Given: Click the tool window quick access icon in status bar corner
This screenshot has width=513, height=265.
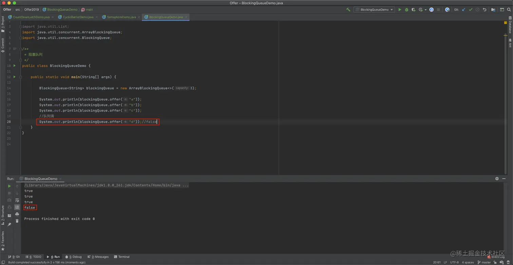Looking at the screenshot, I should point(3,262).
